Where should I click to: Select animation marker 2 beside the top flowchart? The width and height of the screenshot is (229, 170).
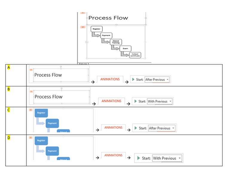[83, 27]
